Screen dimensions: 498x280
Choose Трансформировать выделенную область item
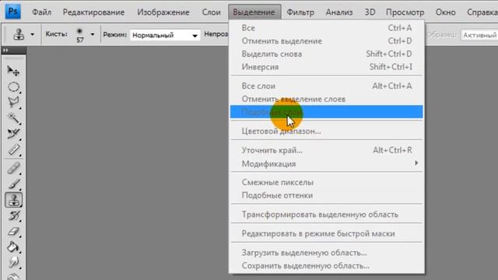(x=327, y=215)
